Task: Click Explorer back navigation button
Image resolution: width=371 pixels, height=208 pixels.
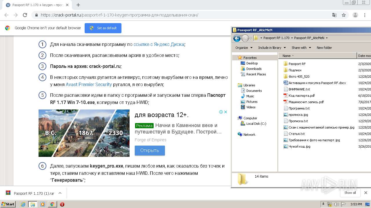Action: [x=237, y=38]
